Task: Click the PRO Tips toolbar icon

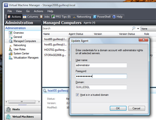Action: coord(53,17)
